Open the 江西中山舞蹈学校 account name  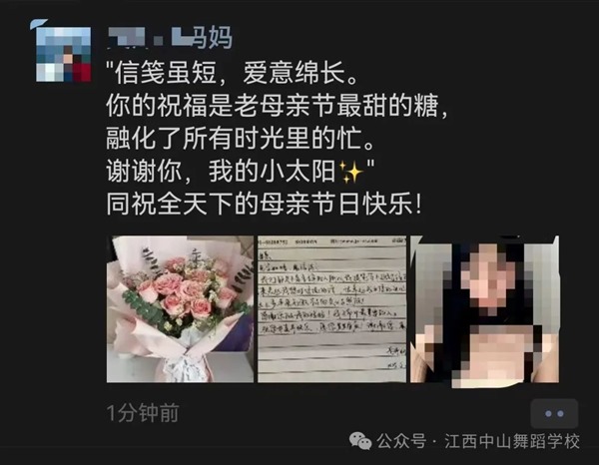[x=512, y=441]
